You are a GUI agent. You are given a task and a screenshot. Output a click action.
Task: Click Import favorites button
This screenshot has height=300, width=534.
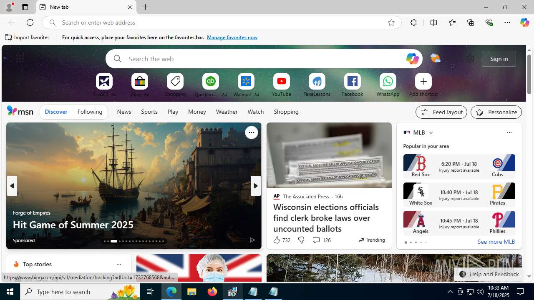28,37
